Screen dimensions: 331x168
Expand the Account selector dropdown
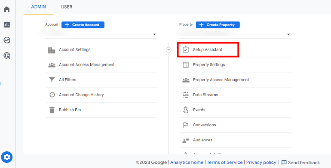tap(154, 34)
